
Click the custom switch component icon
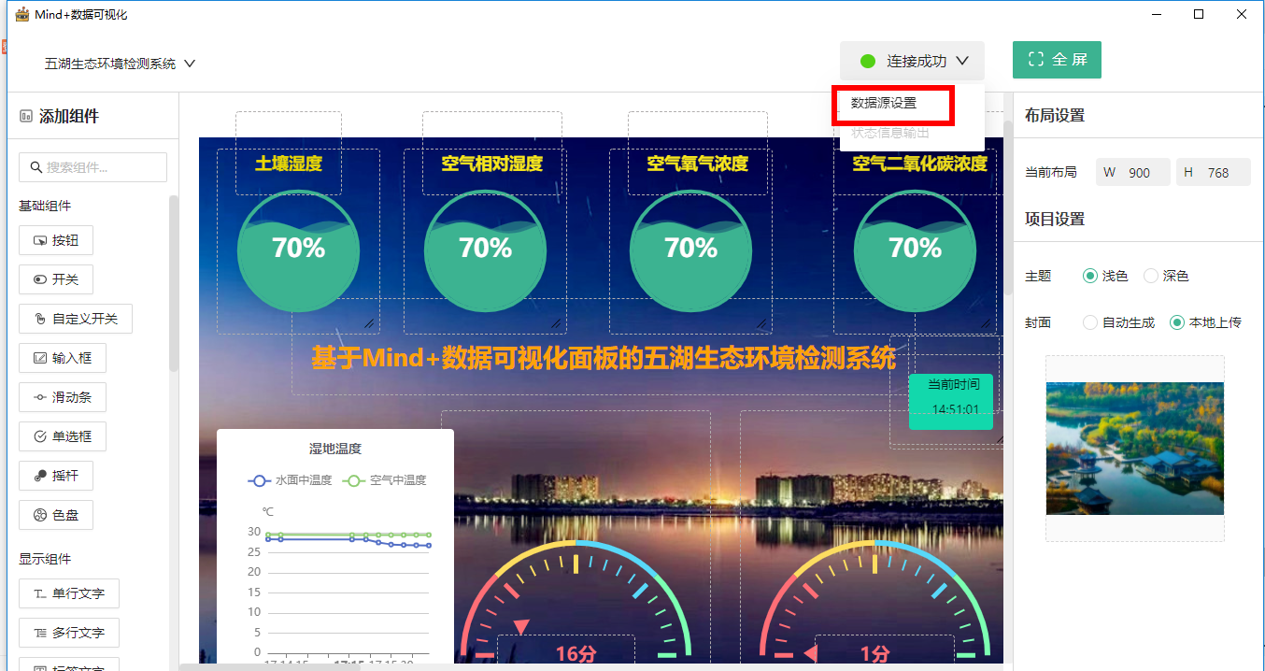click(x=40, y=319)
